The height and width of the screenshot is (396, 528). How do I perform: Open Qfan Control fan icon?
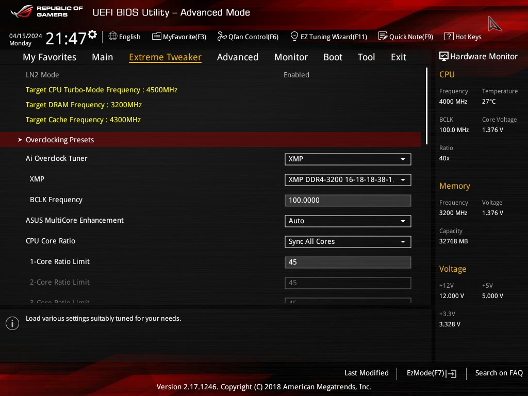pyautogui.click(x=222, y=36)
